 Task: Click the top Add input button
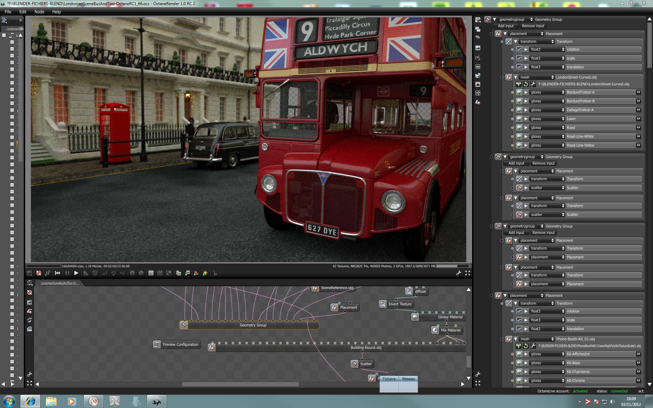(506, 26)
